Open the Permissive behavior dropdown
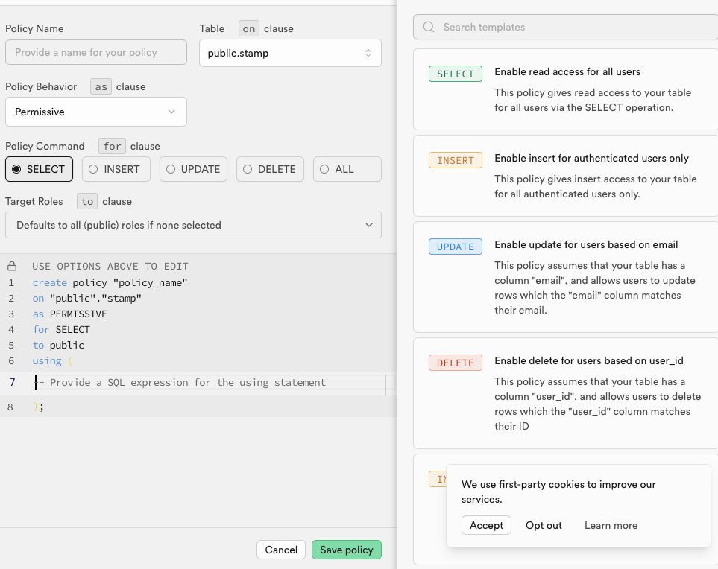This screenshot has height=569, width=718. (x=96, y=112)
